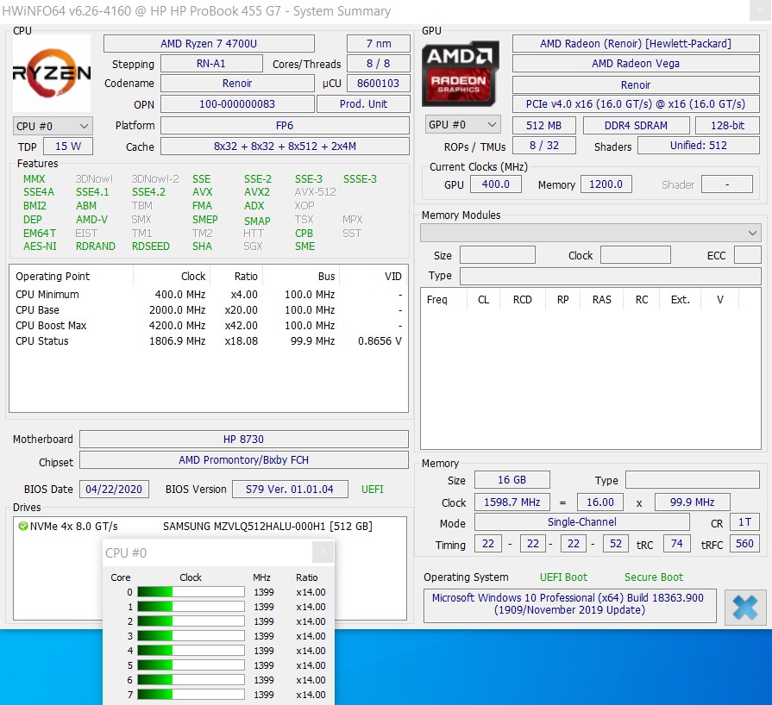The height and width of the screenshot is (705, 772).
Task: Click the 'Secure Boot' status label
Action: click(653, 577)
